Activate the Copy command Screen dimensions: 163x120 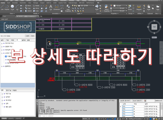tap(28, 8)
